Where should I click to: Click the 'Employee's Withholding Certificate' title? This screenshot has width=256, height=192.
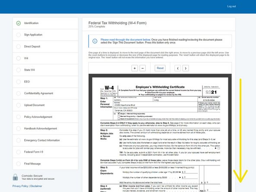point(160,87)
